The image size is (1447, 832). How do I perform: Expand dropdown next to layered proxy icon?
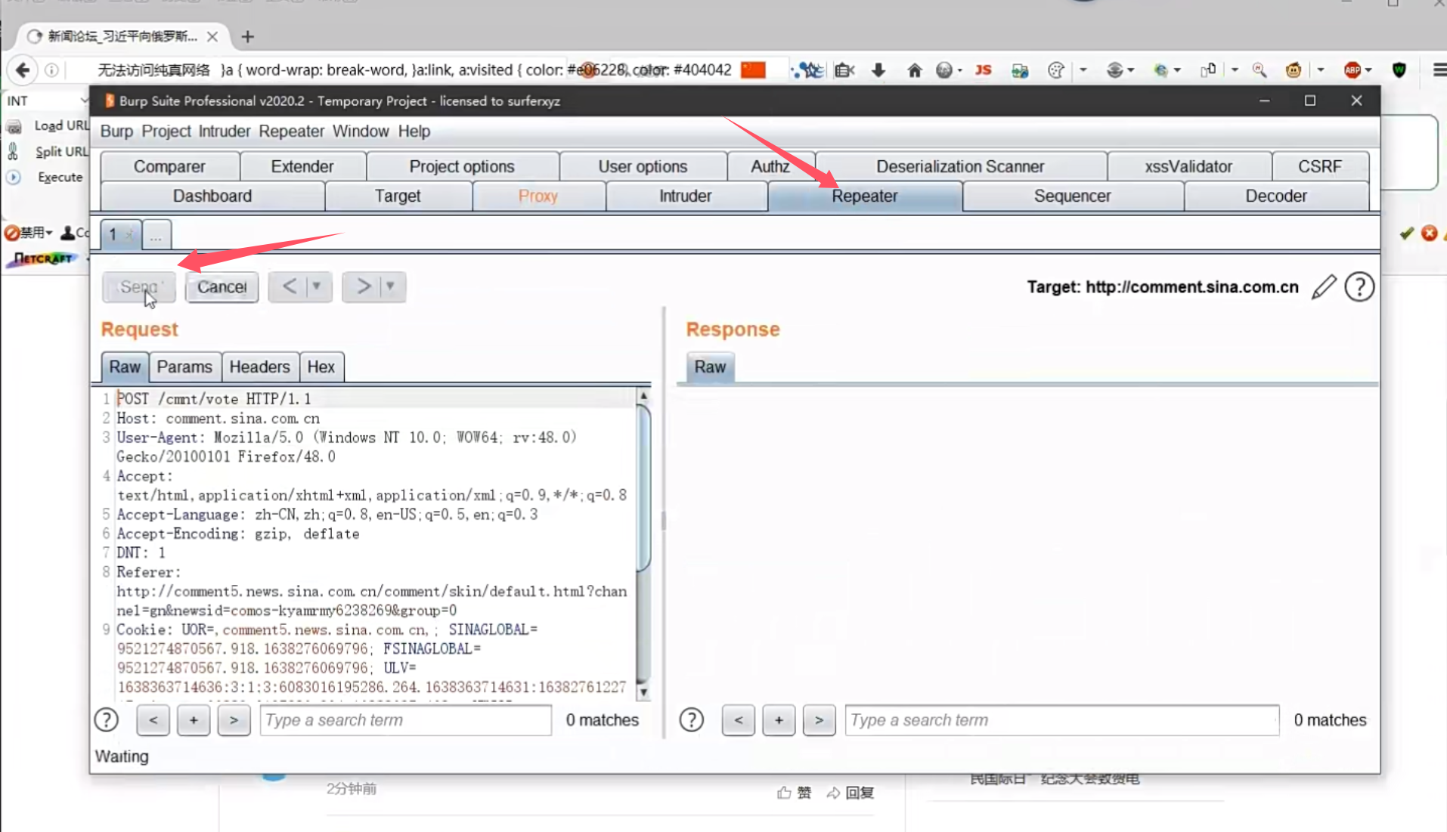pos(1131,70)
